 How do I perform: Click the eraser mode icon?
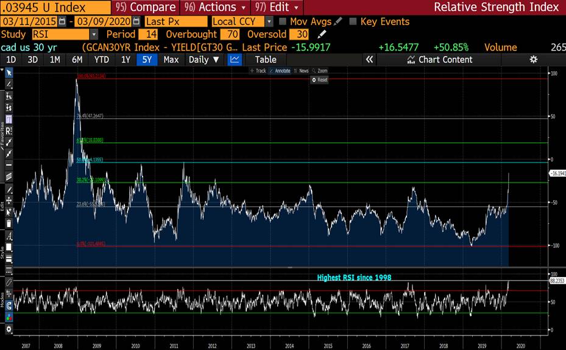pyautogui.click(x=9, y=282)
